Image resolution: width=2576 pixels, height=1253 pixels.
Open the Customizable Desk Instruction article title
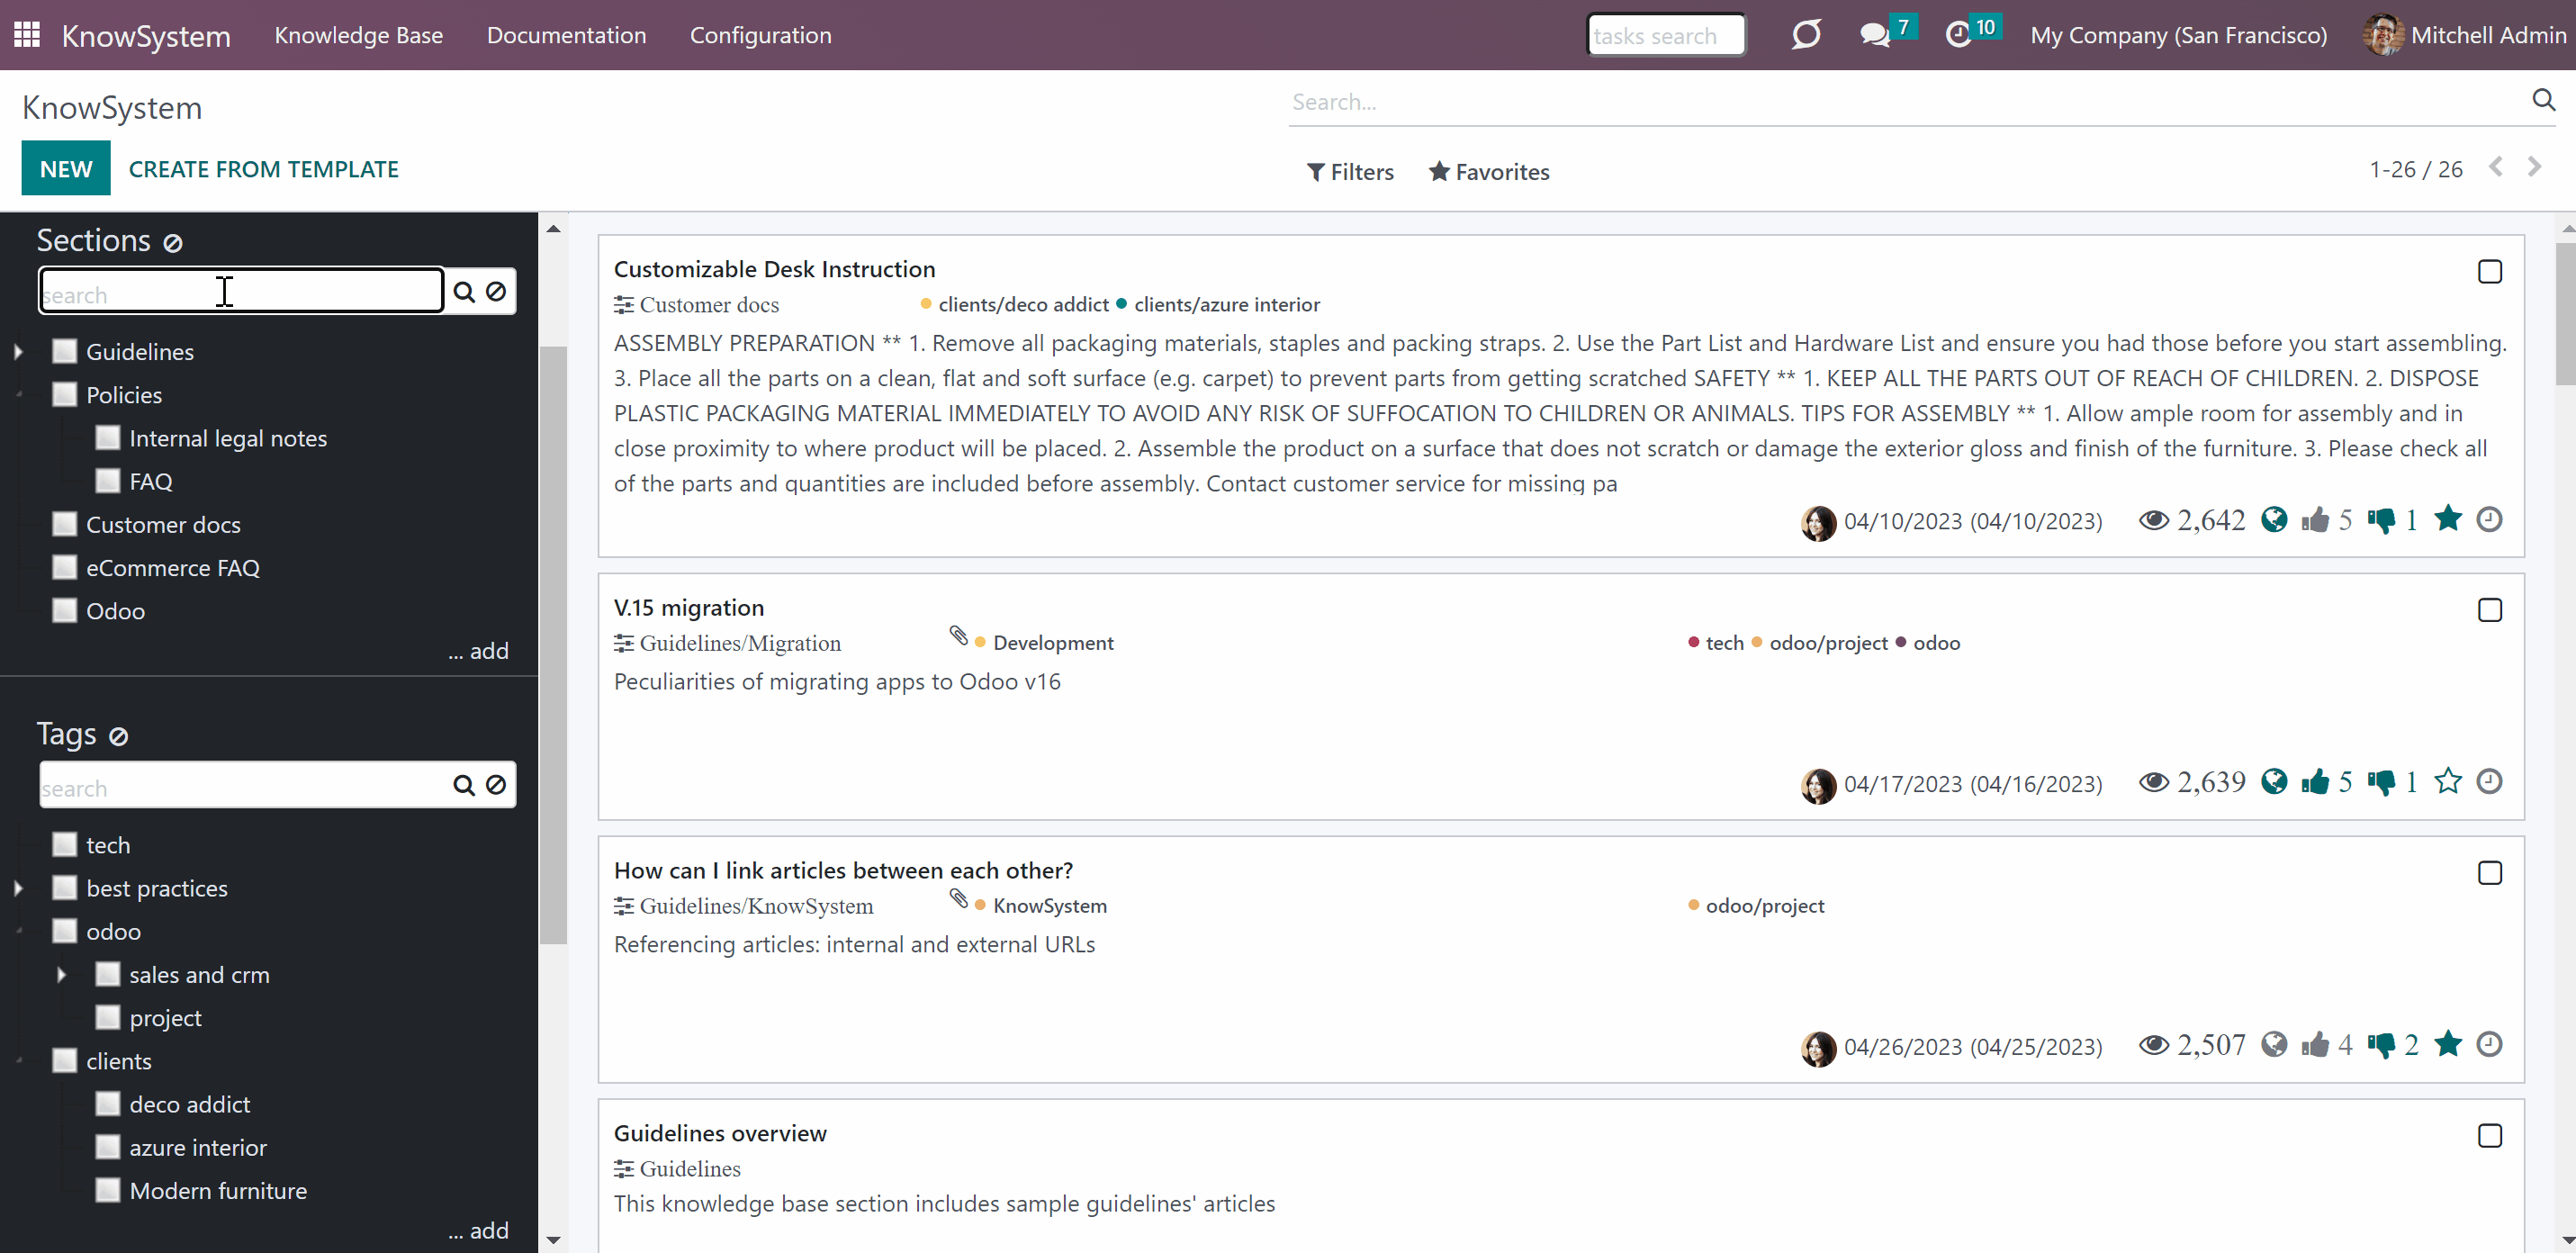(774, 269)
